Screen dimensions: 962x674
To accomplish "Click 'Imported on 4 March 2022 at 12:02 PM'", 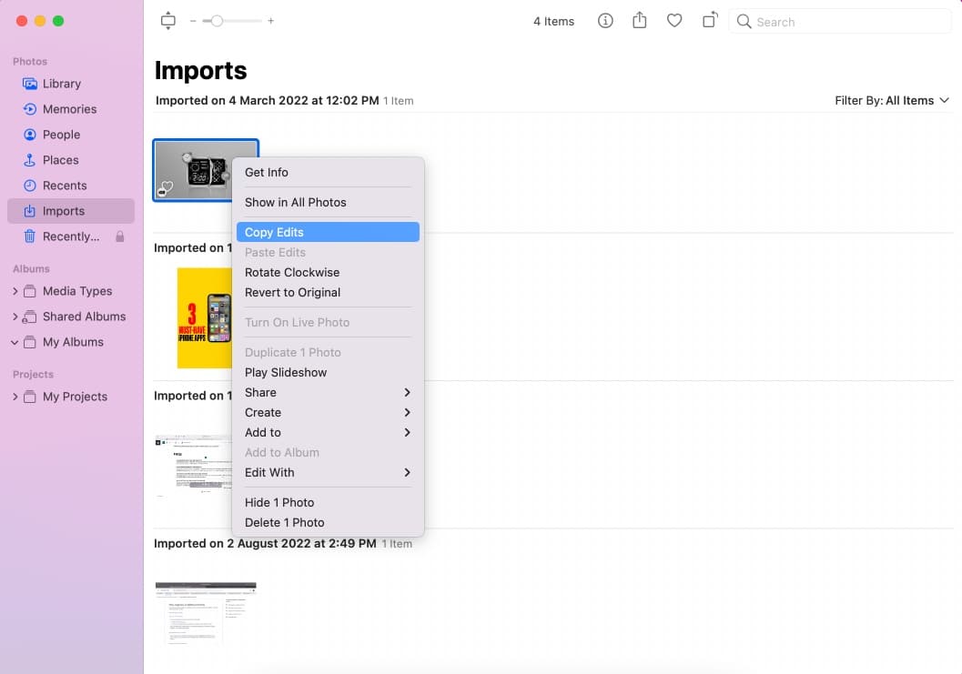I will tap(267, 101).
